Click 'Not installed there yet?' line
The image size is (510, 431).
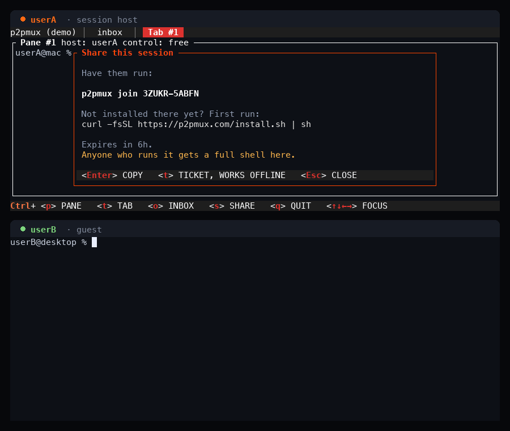tap(171, 114)
